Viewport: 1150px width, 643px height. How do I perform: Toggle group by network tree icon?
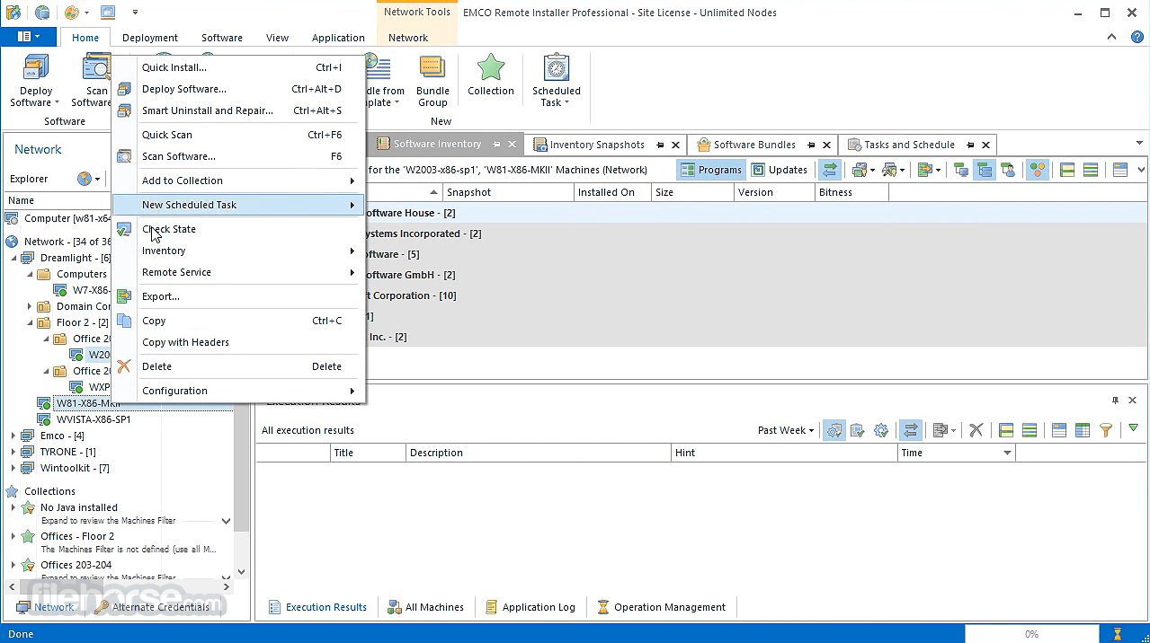point(985,170)
